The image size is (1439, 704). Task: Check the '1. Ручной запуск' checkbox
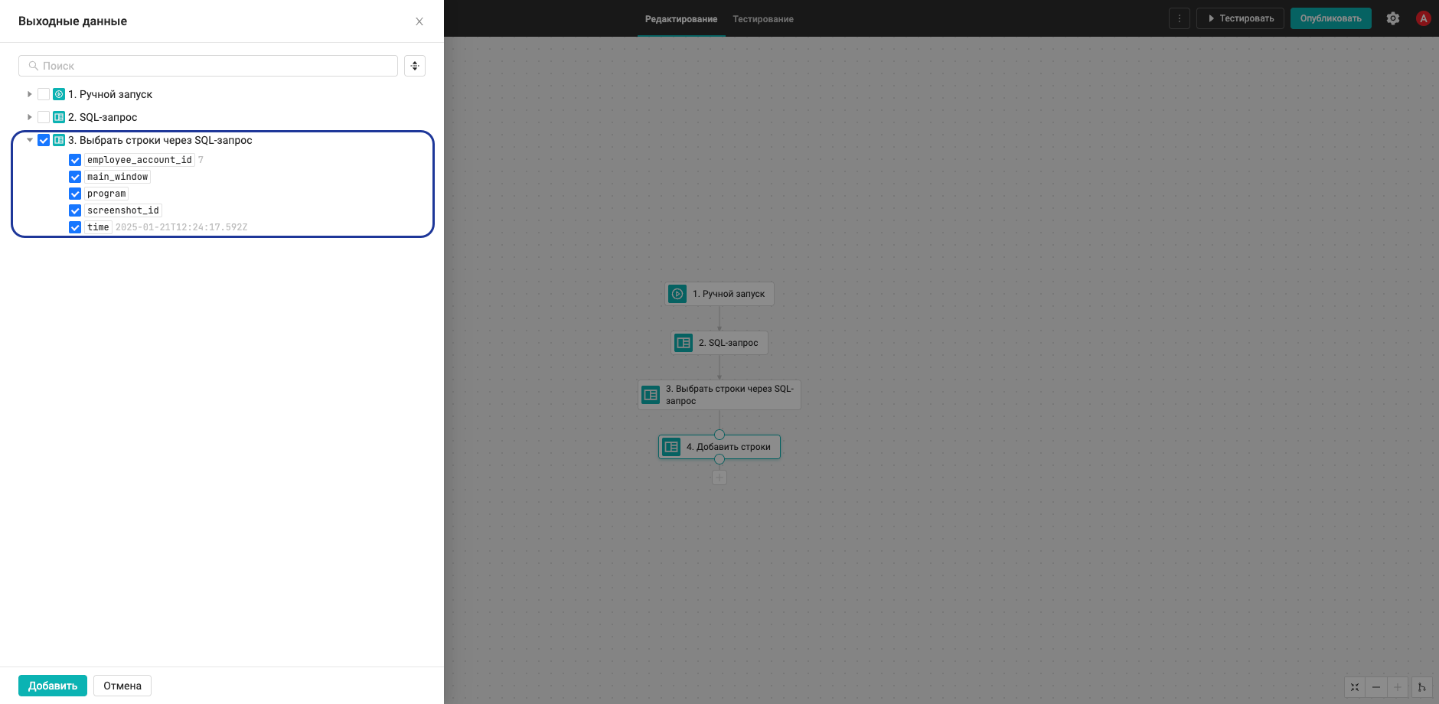(x=44, y=94)
